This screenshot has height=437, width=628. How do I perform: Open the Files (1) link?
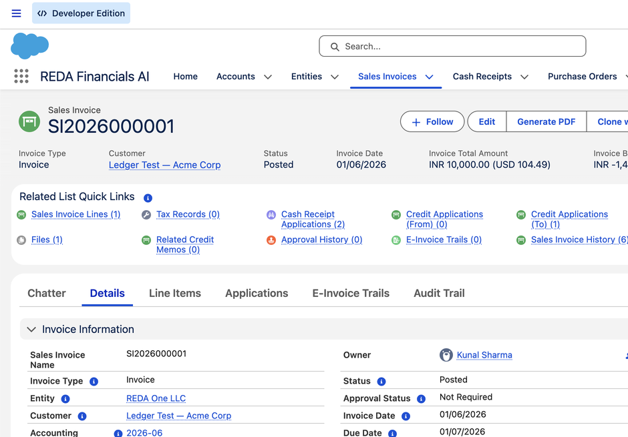tap(47, 240)
